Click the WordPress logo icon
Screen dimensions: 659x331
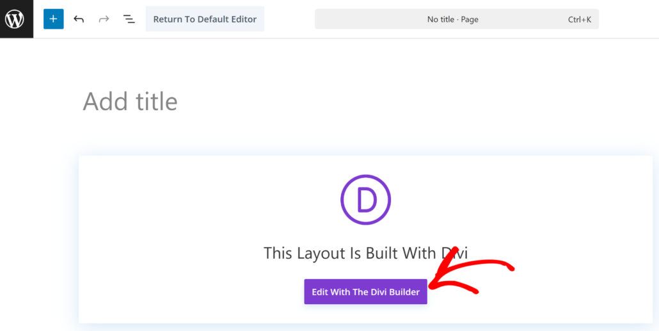pyautogui.click(x=15, y=19)
